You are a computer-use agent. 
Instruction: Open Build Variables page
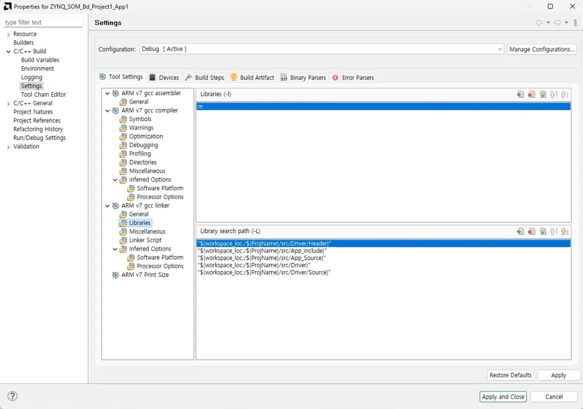pyautogui.click(x=40, y=60)
